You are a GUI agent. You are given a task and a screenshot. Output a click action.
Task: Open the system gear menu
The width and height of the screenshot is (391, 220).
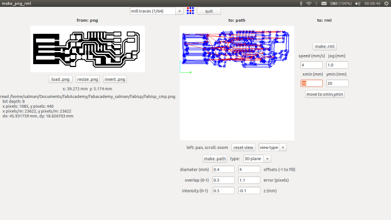386,3
